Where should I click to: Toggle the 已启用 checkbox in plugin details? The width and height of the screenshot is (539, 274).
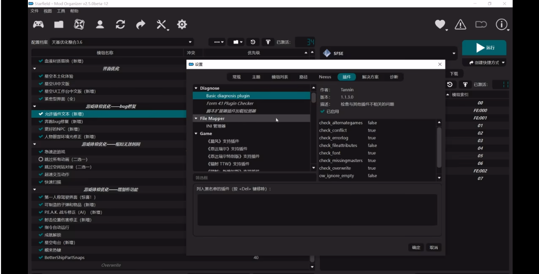[323, 111]
